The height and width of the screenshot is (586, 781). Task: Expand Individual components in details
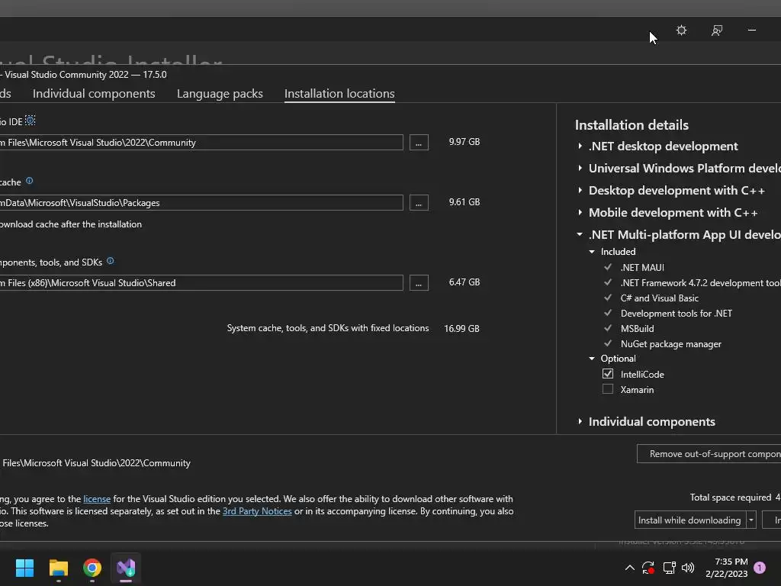point(580,421)
